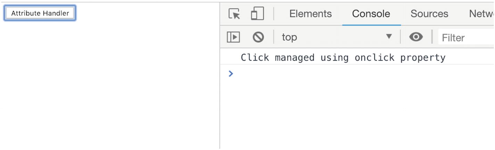495x150 pixels.
Task: Open the Sources tab
Action: click(x=429, y=14)
